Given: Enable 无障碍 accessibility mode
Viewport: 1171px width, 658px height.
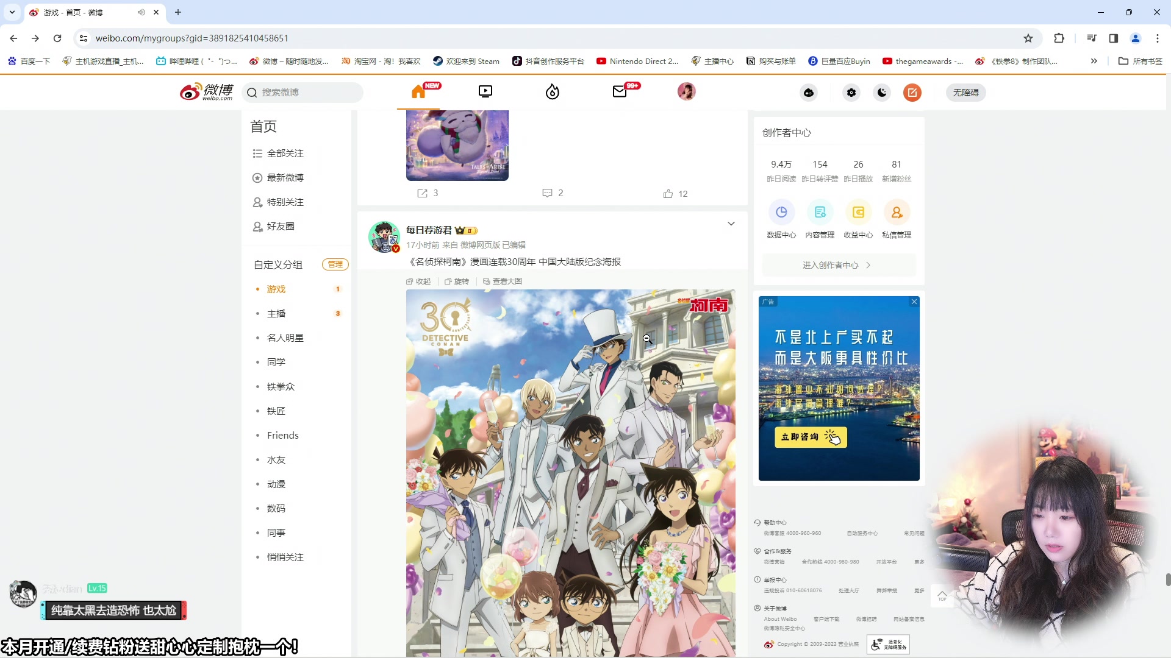Looking at the screenshot, I should 965,93.
